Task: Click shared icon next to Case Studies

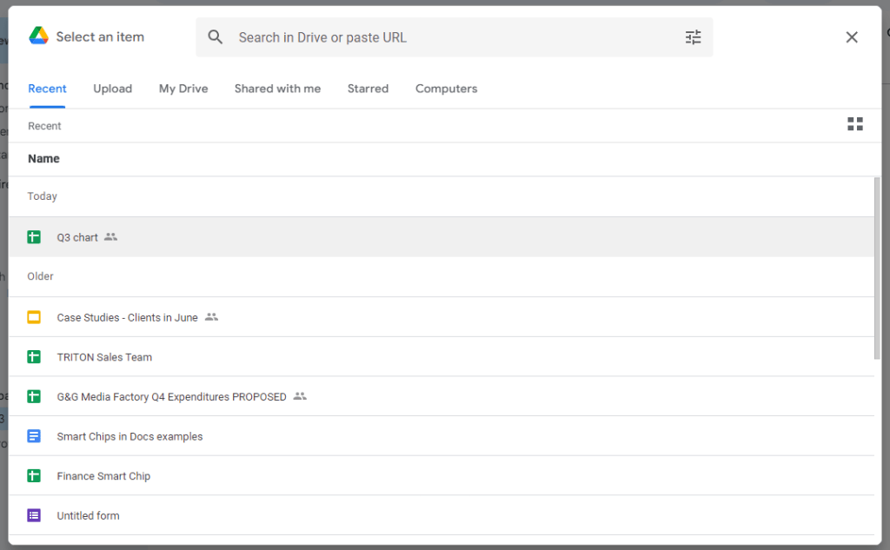Action: pyautogui.click(x=211, y=317)
